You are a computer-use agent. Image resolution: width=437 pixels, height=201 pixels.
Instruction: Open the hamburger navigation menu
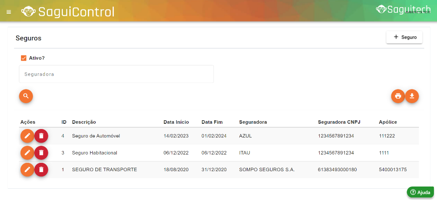pyautogui.click(x=9, y=11)
